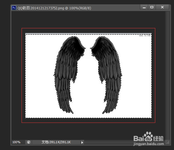Minimize the QQ截图 document window
174x150 pixels.
point(144,7)
